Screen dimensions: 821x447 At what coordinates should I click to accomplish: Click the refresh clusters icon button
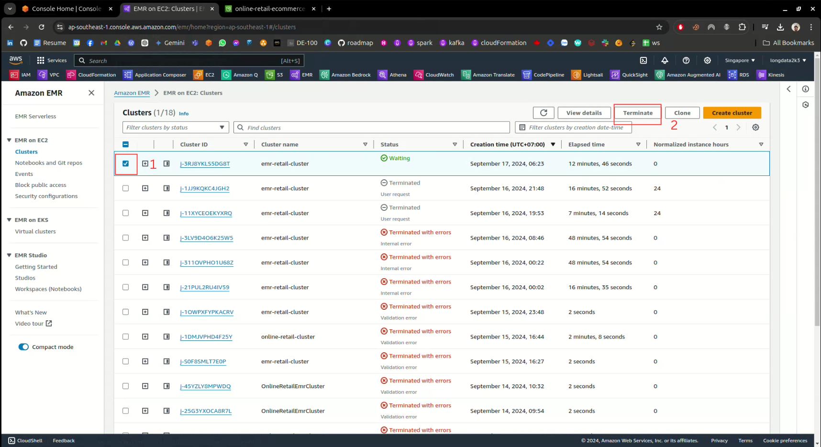coord(544,113)
